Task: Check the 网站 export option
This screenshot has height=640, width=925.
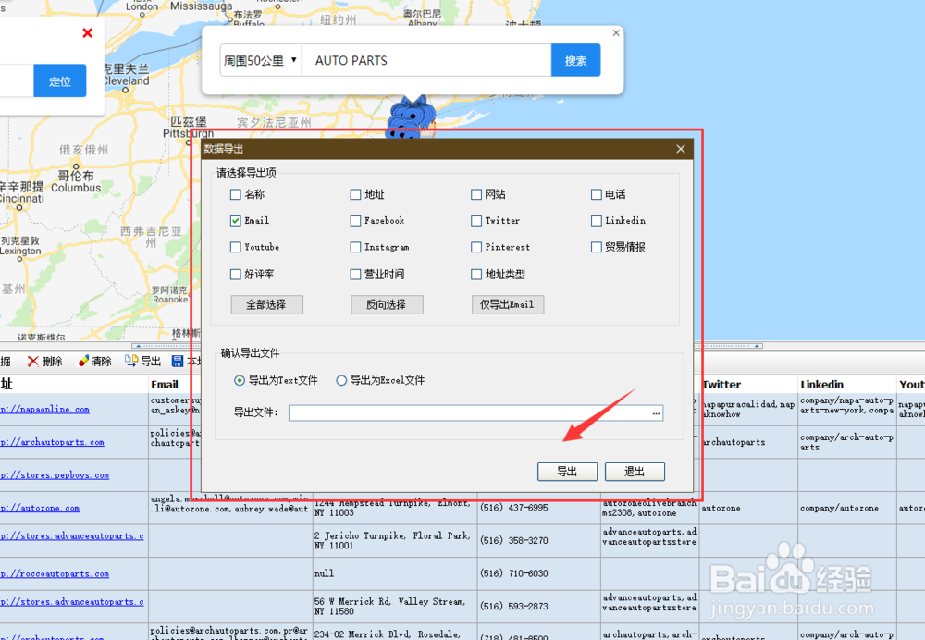Action: (476, 194)
